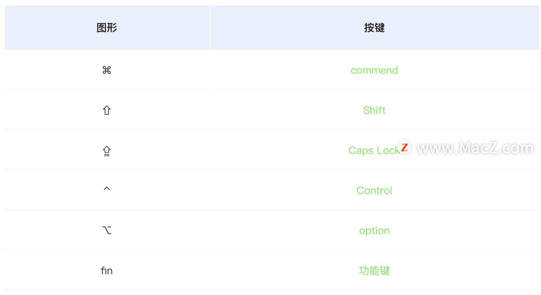
Task: Select the Option key symbol
Action: 106,230
